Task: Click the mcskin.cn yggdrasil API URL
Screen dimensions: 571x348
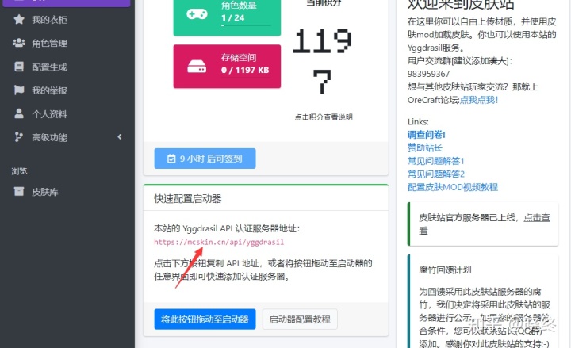Action: point(219,242)
